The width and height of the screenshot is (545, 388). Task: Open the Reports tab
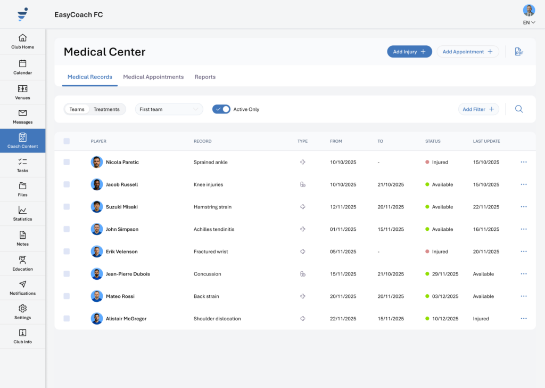coord(205,77)
